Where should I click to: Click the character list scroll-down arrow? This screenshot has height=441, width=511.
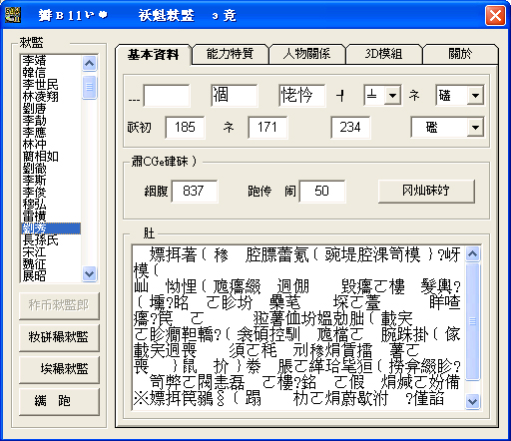(x=89, y=273)
